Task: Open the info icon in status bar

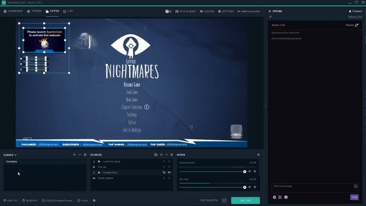Action: click(94, 200)
